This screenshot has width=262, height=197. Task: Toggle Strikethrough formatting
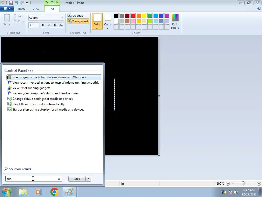click(x=61, y=25)
